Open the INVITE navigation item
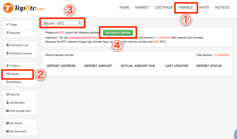Screen dimensions: 237x139 click(x=204, y=7)
